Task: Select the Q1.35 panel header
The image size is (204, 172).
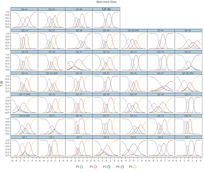Action: click(188, 52)
